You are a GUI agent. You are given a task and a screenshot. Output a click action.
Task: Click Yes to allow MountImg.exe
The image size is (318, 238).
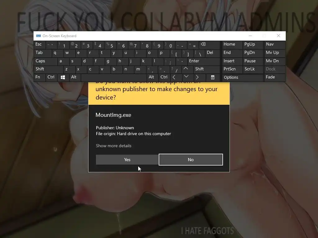tap(127, 160)
